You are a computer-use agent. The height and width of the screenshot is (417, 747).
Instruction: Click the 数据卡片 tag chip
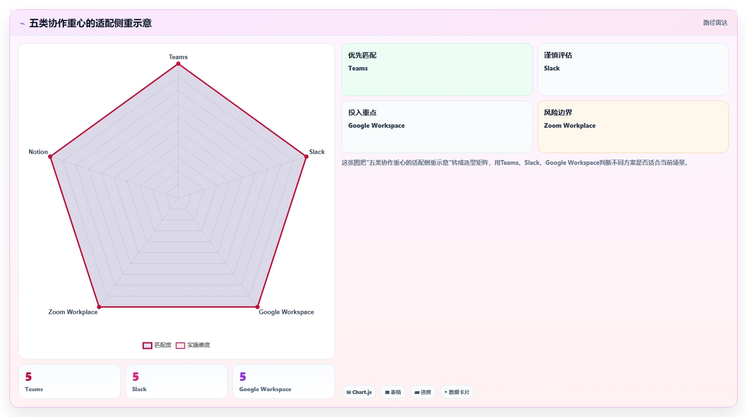point(457,392)
